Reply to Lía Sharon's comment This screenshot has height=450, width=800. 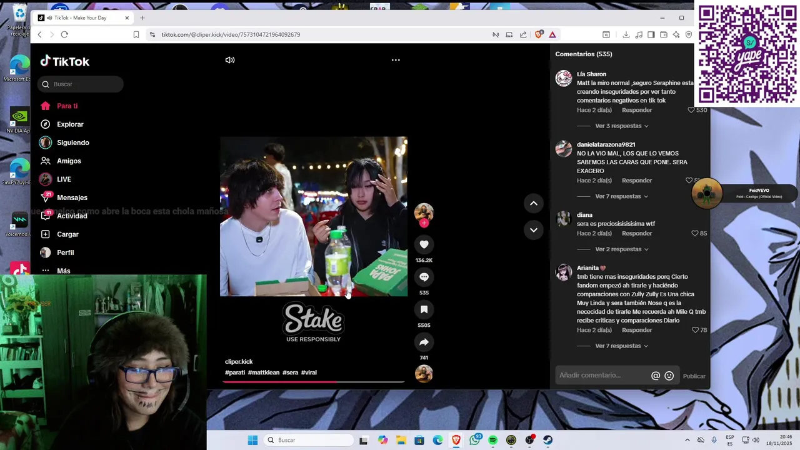[637, 110]
